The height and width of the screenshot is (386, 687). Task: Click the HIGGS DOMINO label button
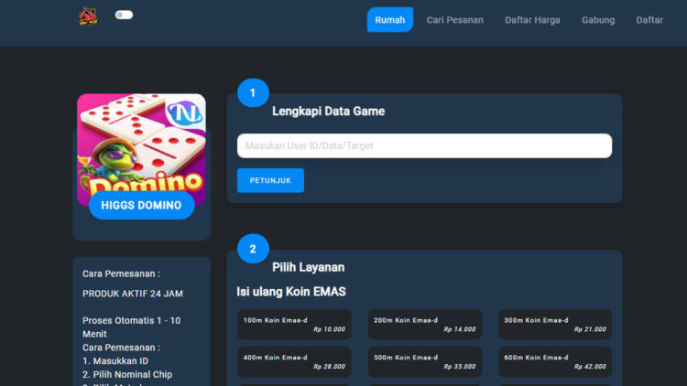point(141,205)
